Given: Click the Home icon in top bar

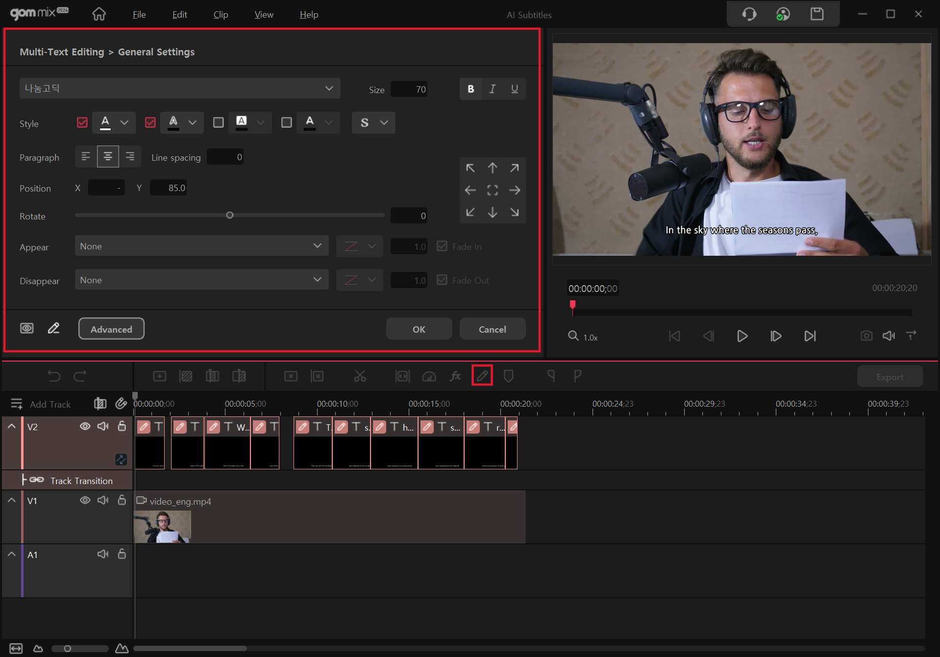Looking at the screenshot, I should coord(99,14).
